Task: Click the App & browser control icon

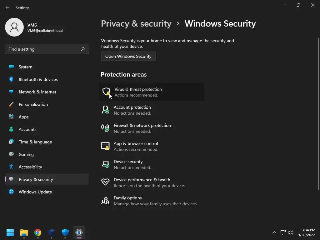Action: coord(105,146)
